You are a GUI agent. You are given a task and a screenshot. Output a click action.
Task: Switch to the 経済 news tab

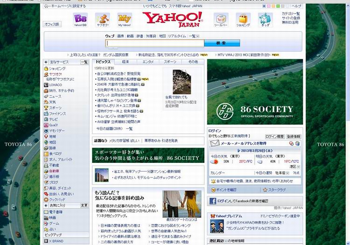126,62
